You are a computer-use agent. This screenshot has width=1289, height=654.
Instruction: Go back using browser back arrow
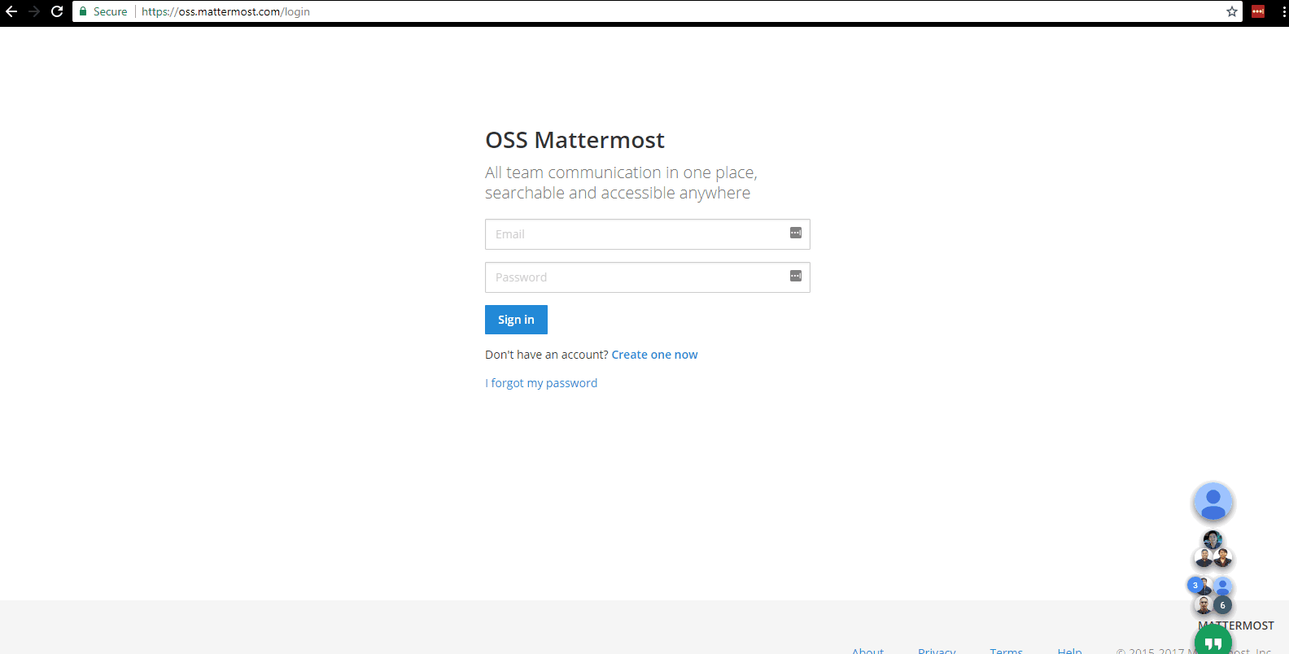click(11, 11)
